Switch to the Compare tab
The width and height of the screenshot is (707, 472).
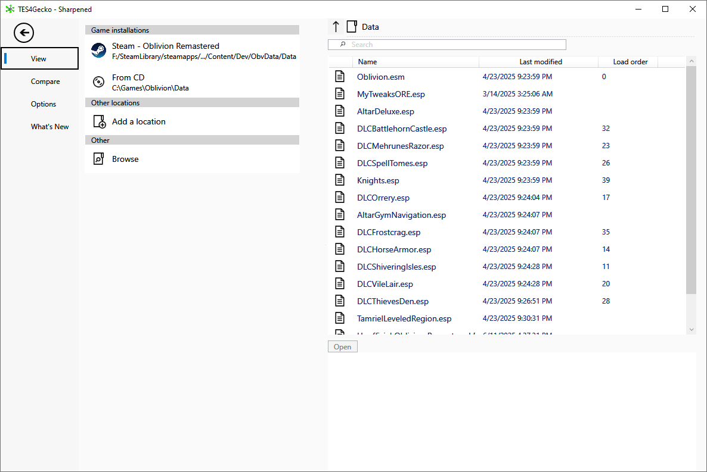(40, 82)
